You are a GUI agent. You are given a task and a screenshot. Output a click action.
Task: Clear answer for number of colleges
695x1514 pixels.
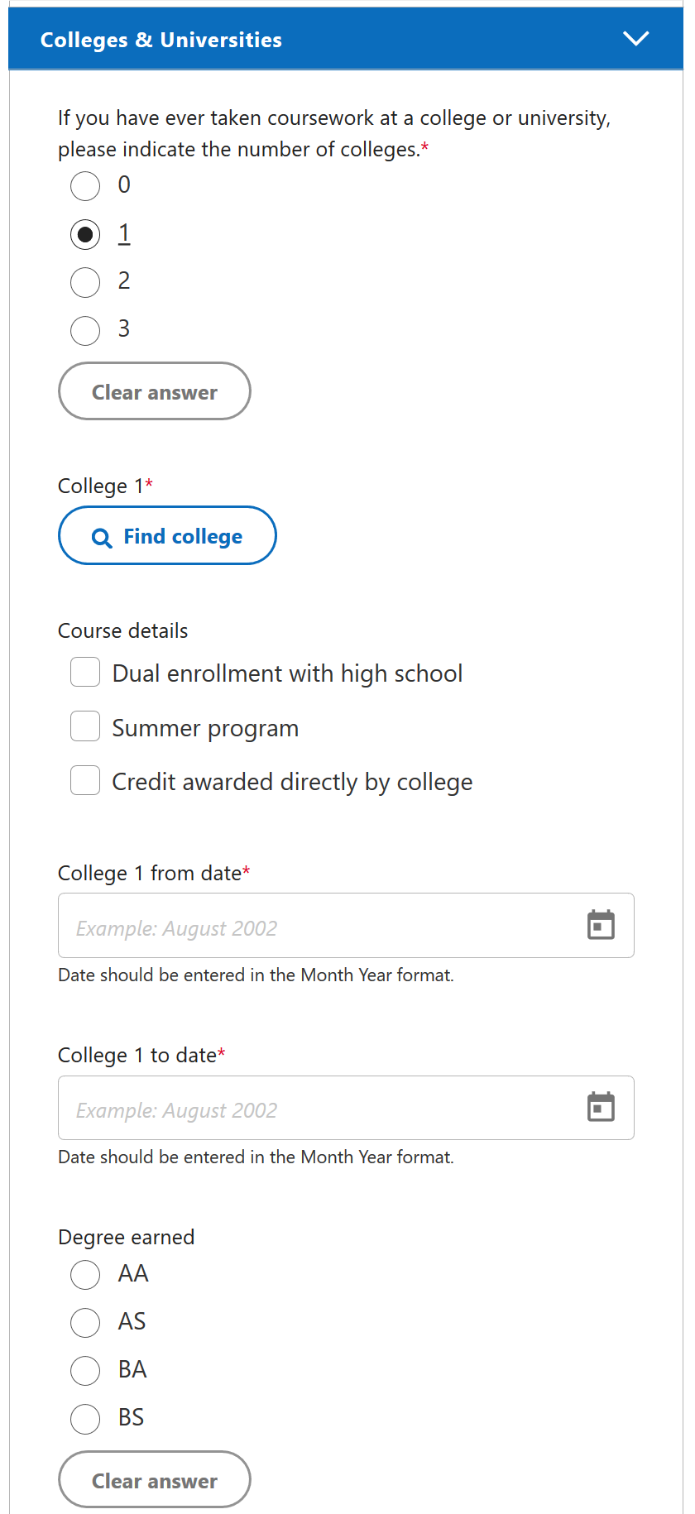point(155,391)
